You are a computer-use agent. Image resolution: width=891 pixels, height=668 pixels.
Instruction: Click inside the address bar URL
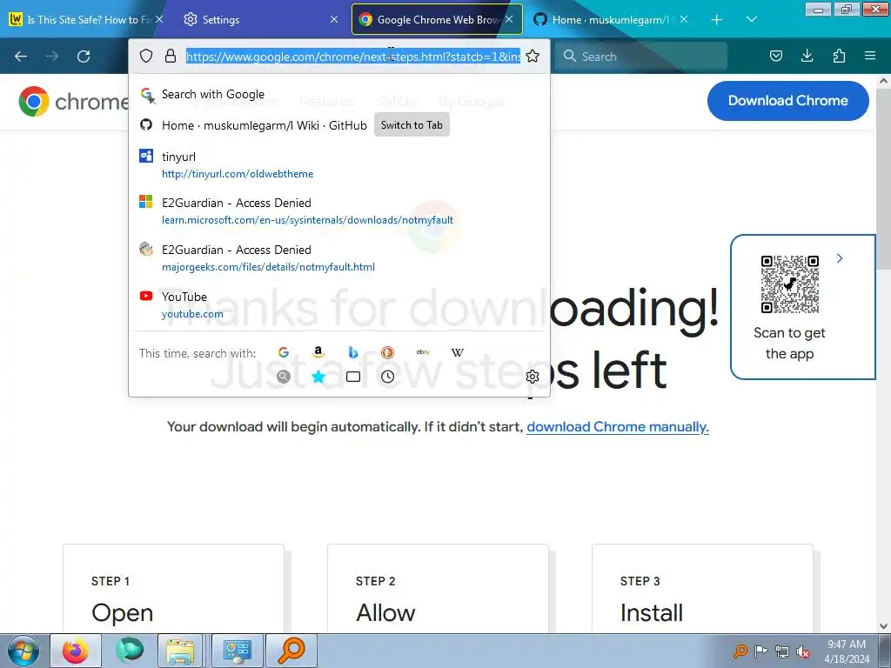[353, 57]
